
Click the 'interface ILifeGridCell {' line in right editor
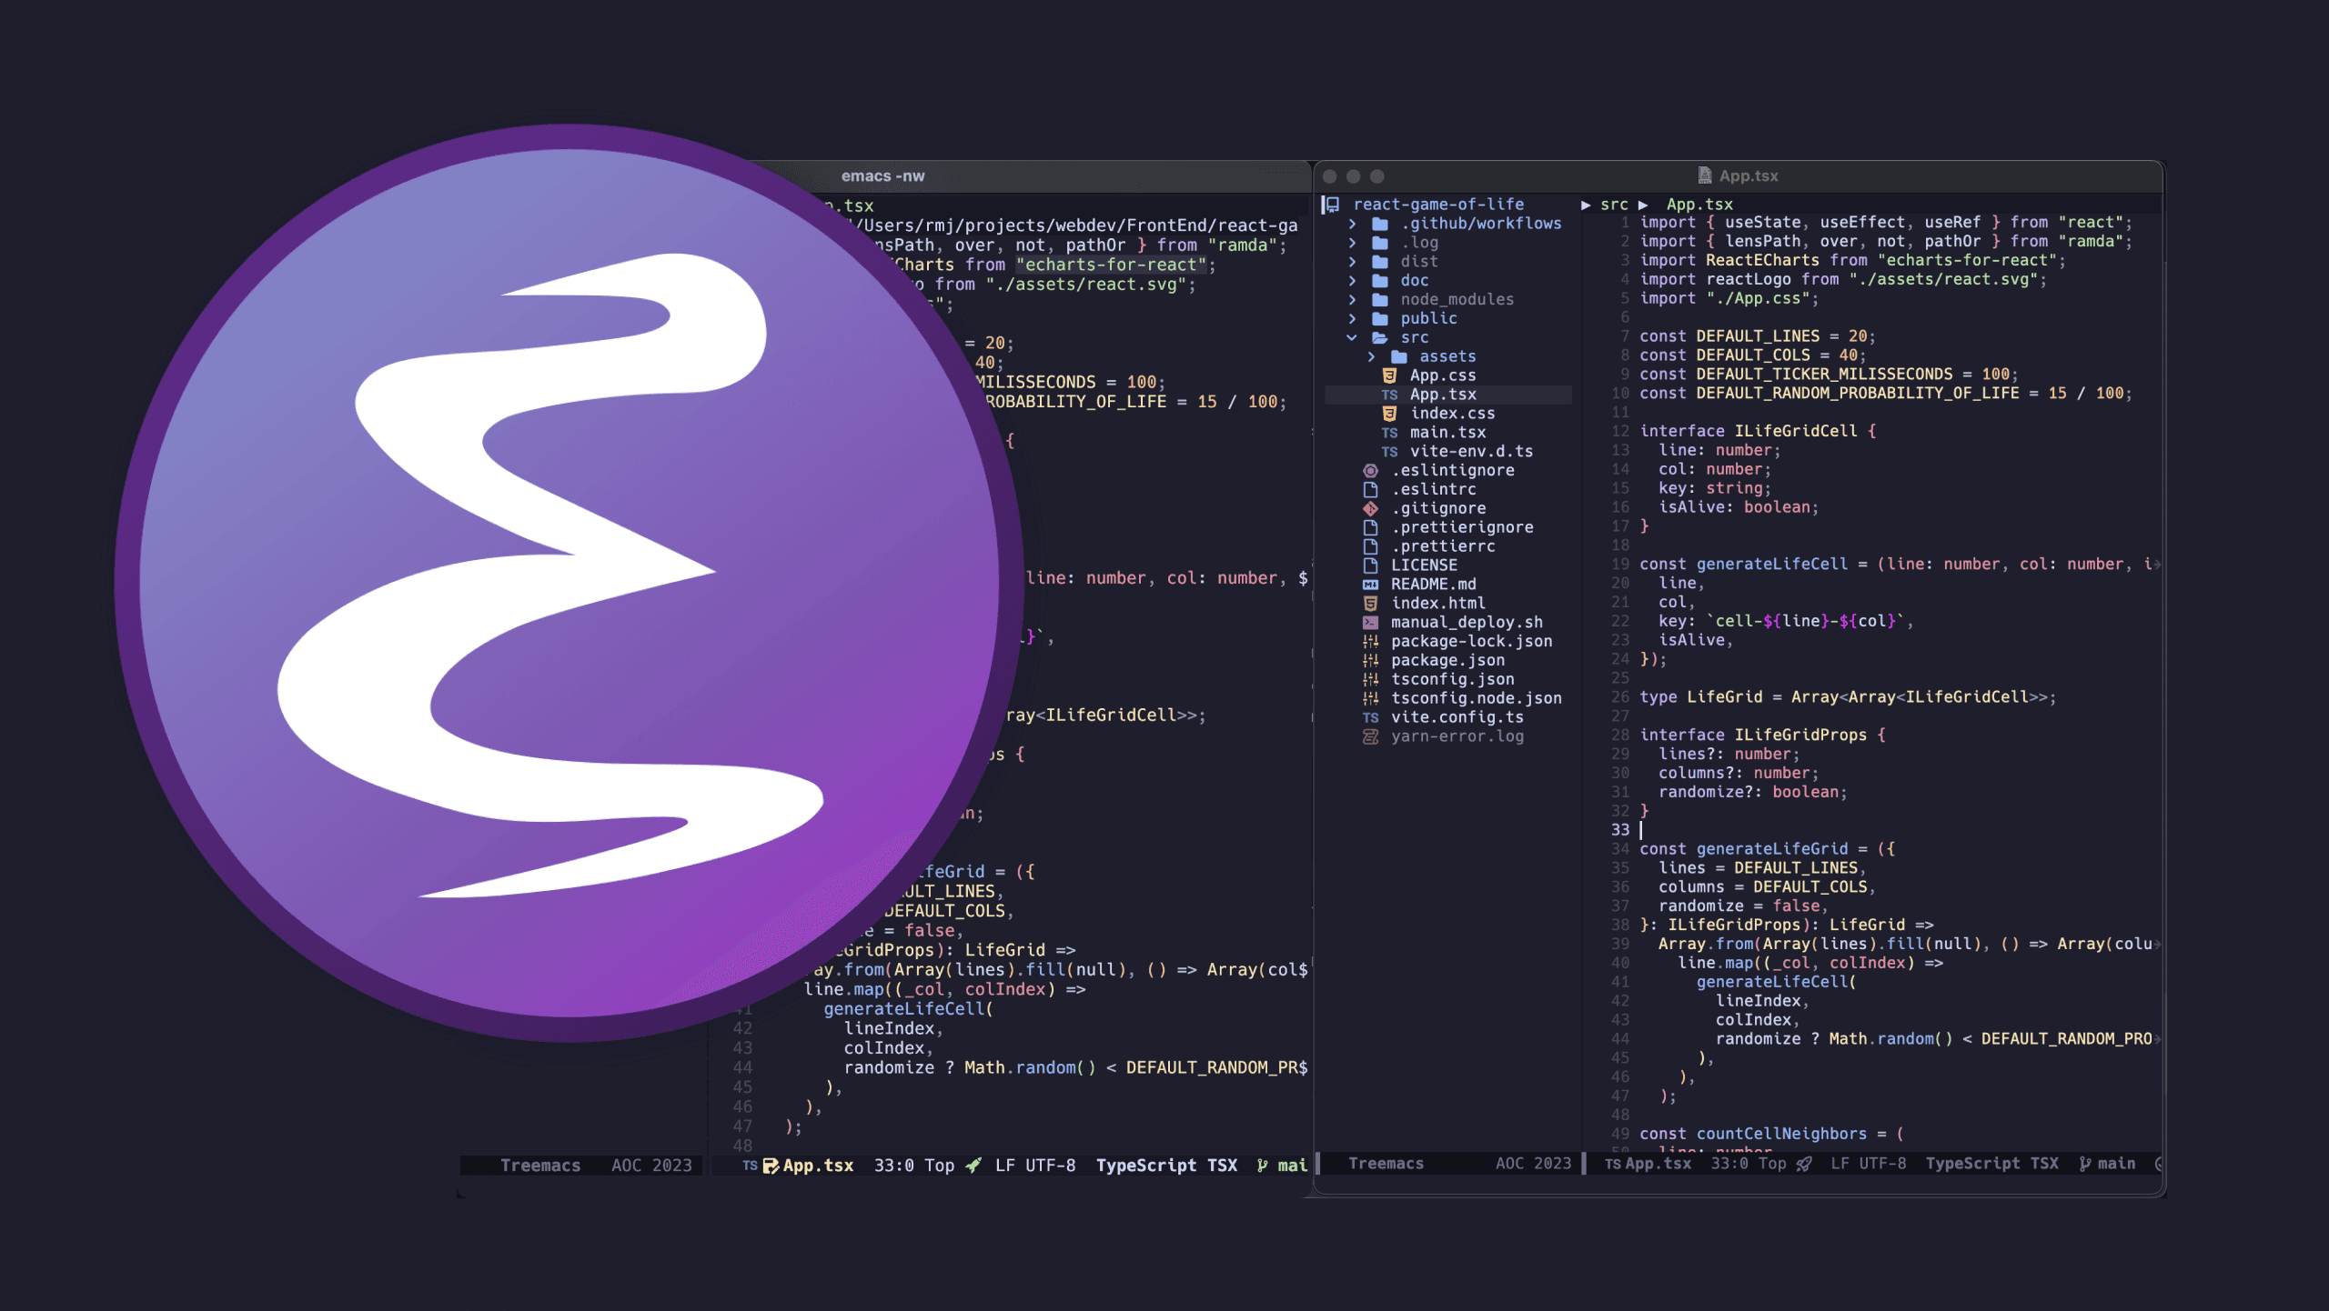[x=1758, y=432]
